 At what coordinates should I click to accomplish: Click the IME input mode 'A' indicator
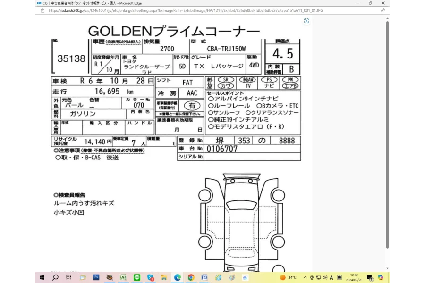pos(331,277)
